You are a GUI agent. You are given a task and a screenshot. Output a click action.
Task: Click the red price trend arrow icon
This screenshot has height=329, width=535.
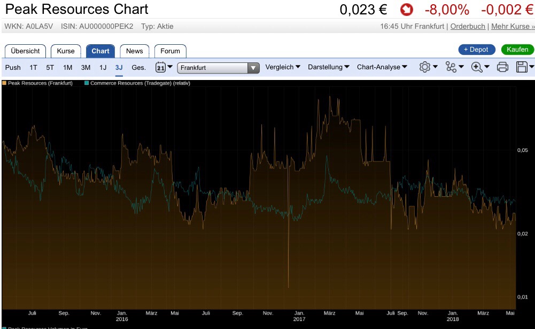point(406,10)
